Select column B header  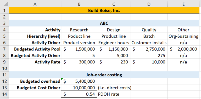tap(79, 4)
